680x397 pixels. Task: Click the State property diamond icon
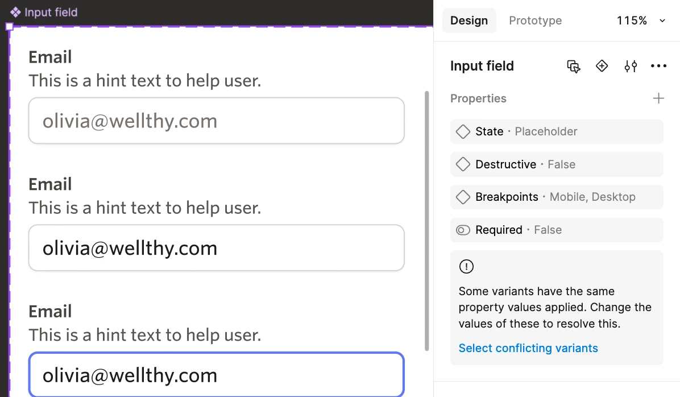(463, 131)
